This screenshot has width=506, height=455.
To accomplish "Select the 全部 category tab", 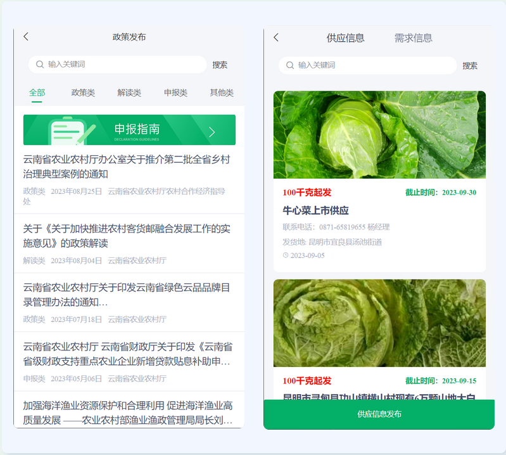I will (37, 93).
